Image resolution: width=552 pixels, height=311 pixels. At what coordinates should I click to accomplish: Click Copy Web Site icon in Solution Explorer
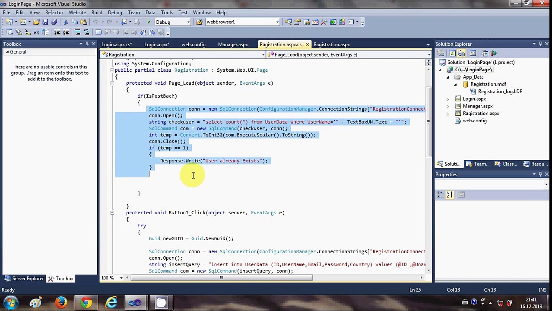[x=485, y=53]
